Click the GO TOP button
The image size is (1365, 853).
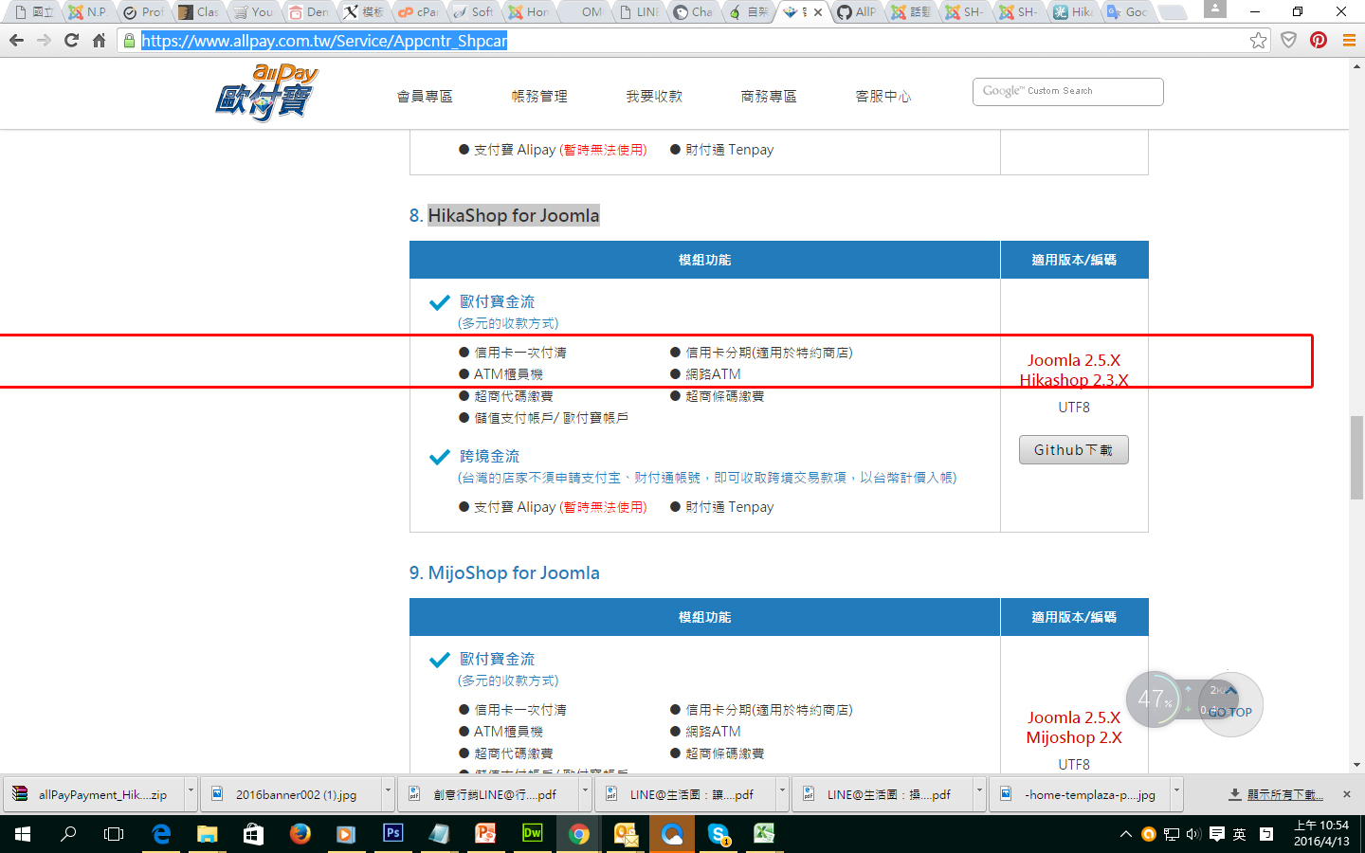tap(1231, 705)
